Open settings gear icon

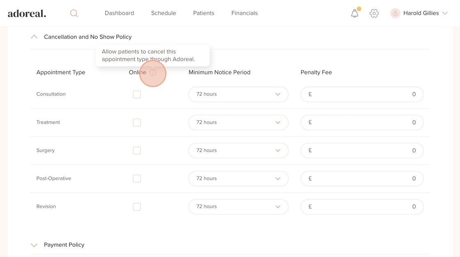pos(374,13)
